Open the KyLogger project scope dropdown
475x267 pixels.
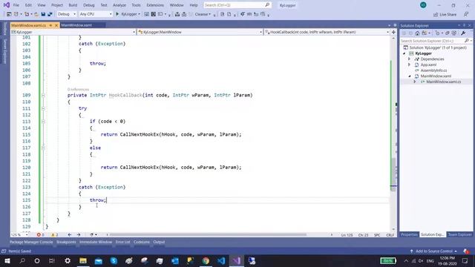coord(73,32)
